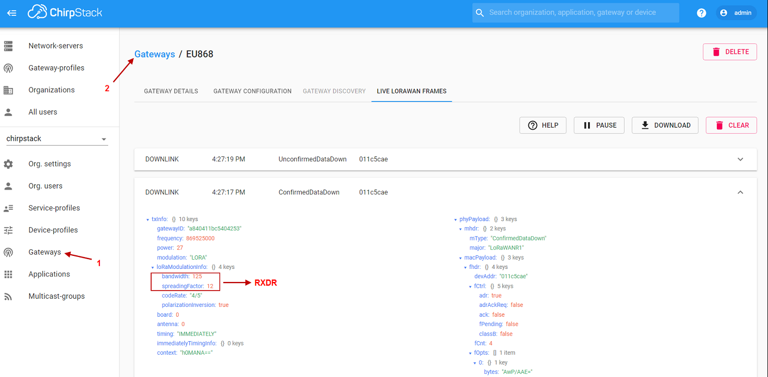Viewport: 768px width, 377px height.
Task: Click the Applications grid icon
Action: 8,274
